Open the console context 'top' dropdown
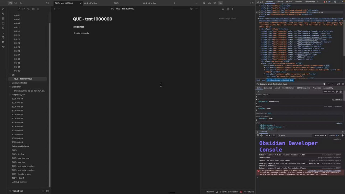Screen dimensions: 345x194 click(x=268, y=136)
